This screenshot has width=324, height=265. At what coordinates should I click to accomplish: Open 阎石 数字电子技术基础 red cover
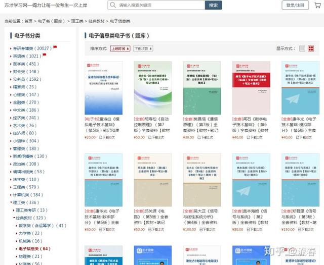click(251, 88)
